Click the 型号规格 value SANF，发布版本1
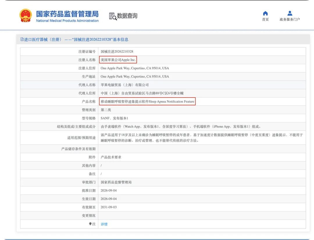 click(114, 118)
